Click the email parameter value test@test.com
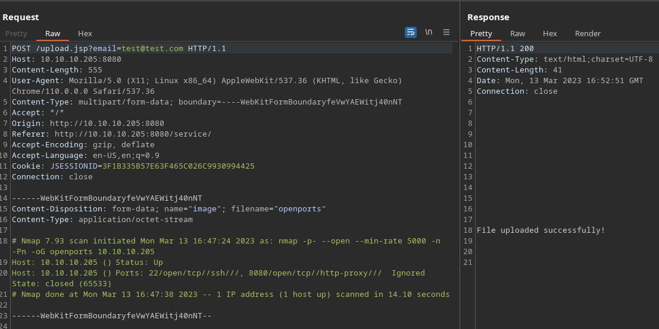The height and width of the screenshot is (329, 659). click(152, 49)
